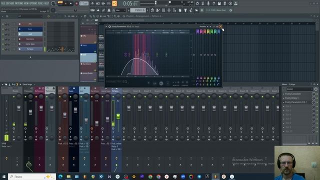Viewport: 320px width, 180px height.
Task: Click the FL Keys mixer fader
Action: click(118, 116)
